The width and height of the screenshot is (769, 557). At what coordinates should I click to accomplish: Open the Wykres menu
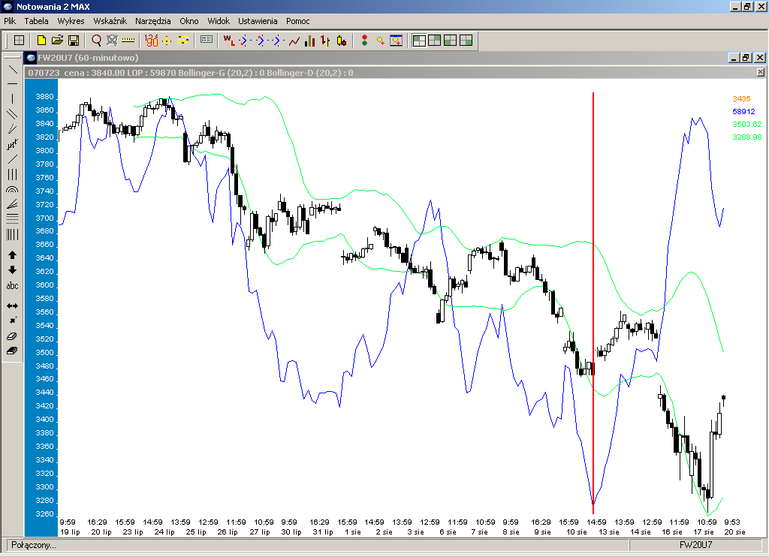71,21
